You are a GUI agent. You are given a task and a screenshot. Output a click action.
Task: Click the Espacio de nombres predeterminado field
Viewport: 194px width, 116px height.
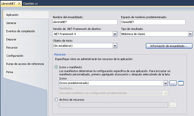pyautogui.click(x=153, y=22)
